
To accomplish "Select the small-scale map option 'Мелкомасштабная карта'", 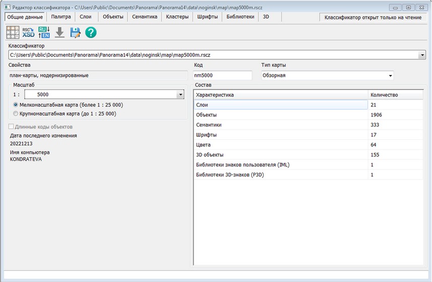I will point(16,105).
